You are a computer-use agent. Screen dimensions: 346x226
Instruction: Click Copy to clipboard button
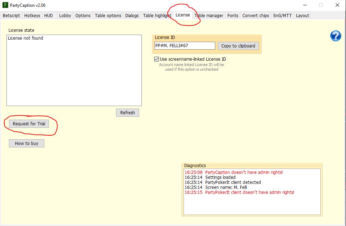point(238,46)
